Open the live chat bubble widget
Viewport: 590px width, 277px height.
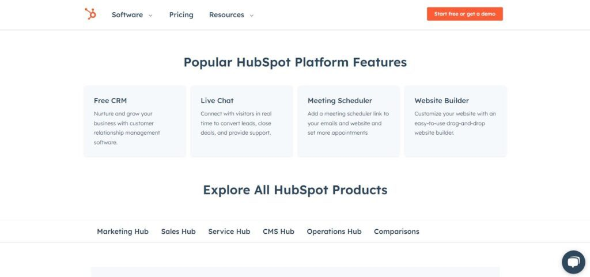(573, 262)
